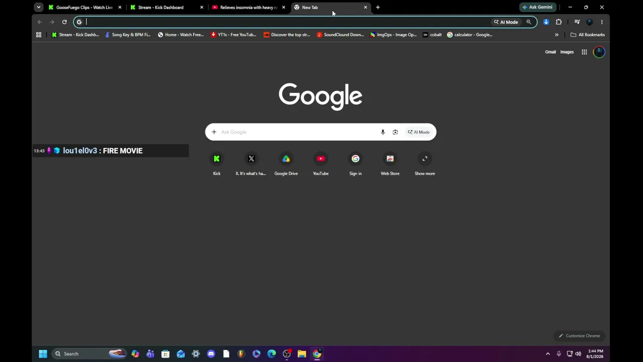Open the Home - Watch Free bookmark
This screenshot has height=362, width=643.
181,35
